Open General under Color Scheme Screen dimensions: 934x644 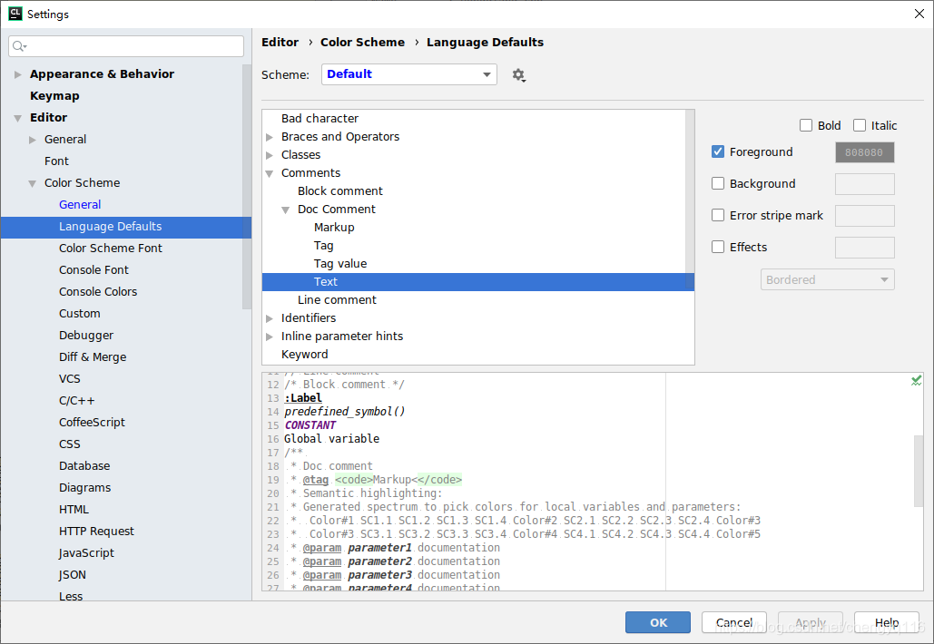tap(80, 205)
